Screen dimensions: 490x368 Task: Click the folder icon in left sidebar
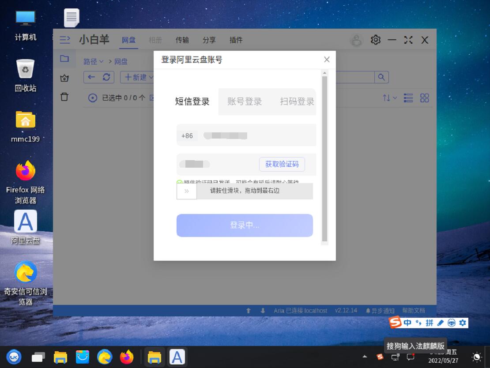[x=64, y=58]
